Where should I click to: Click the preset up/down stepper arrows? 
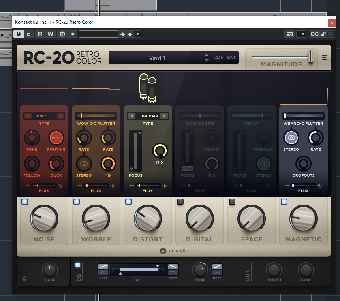[207, 58]
